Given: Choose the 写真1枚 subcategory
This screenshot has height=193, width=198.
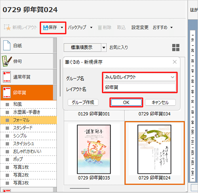Looking at the screenshot, I should [x=29, y=167].
